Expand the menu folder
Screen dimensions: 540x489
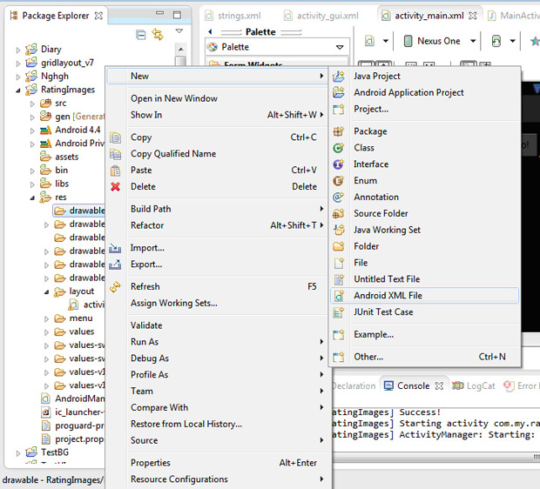46,319
